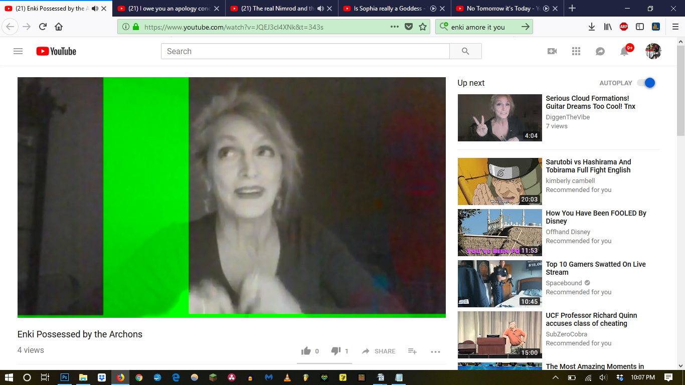Open the SubZeroCobra channel name
The image size is (685, 385).
[x=566, y=334]
